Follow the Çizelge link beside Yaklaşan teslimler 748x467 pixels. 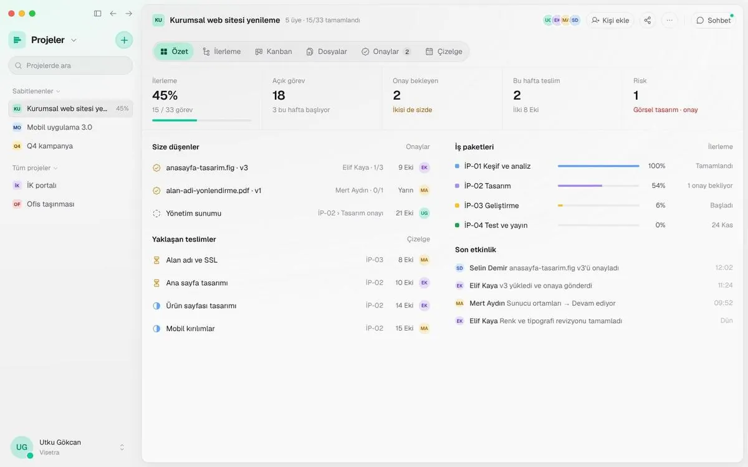pyautogui.click(x=418, y=239)
